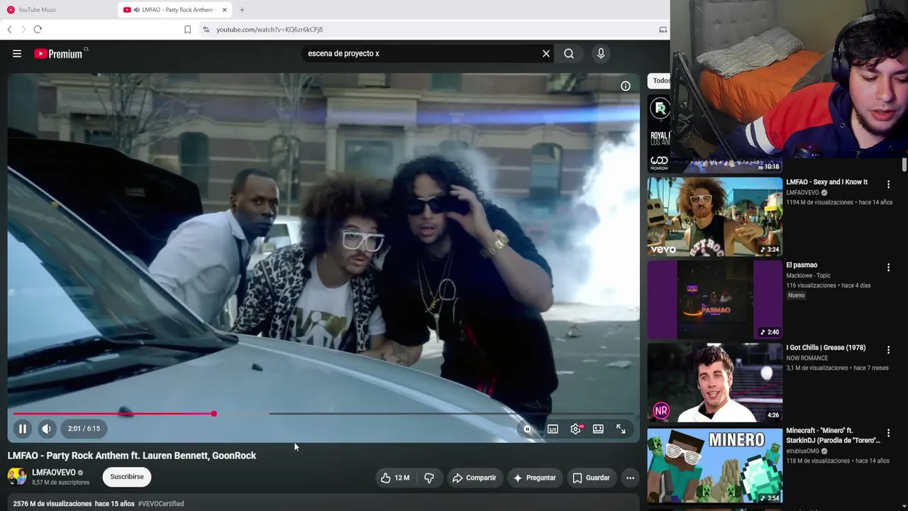Switch the player to theater mode
908x511 pixels.
(598, 429)
